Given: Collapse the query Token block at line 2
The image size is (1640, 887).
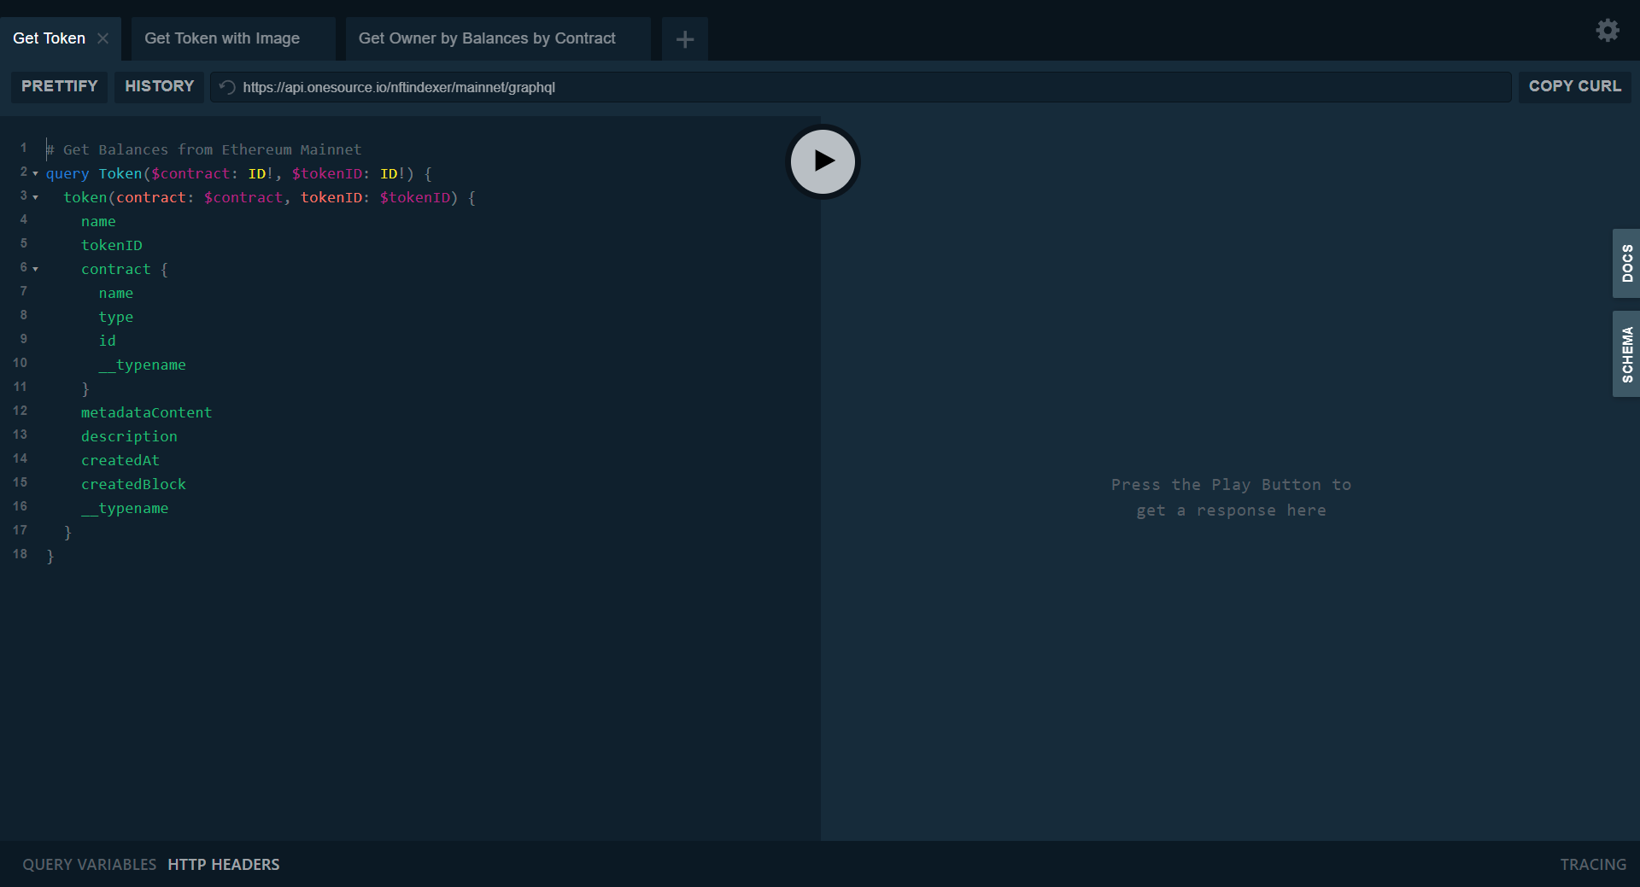Looking at the screenshot, I should pos(35,173).
